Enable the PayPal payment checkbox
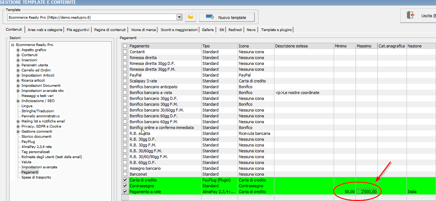 125,75
